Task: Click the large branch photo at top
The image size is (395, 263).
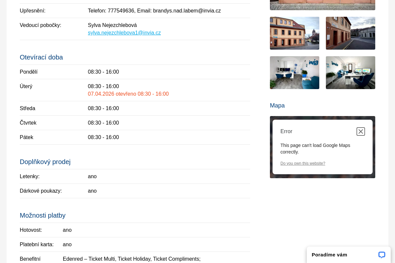Action: coord(322,5)
